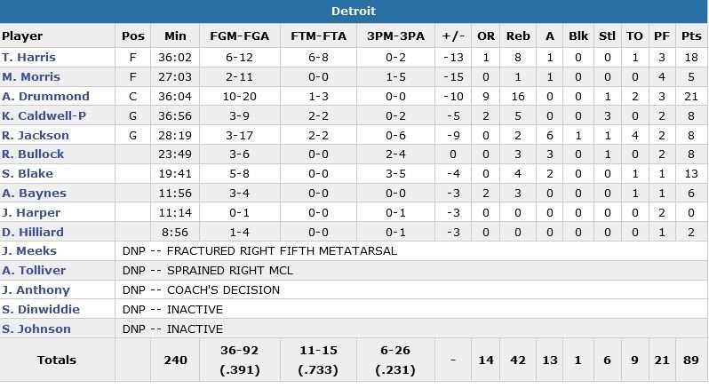
Task: Click the FGM-FGA column header
Action: click(x=235, y=36)
